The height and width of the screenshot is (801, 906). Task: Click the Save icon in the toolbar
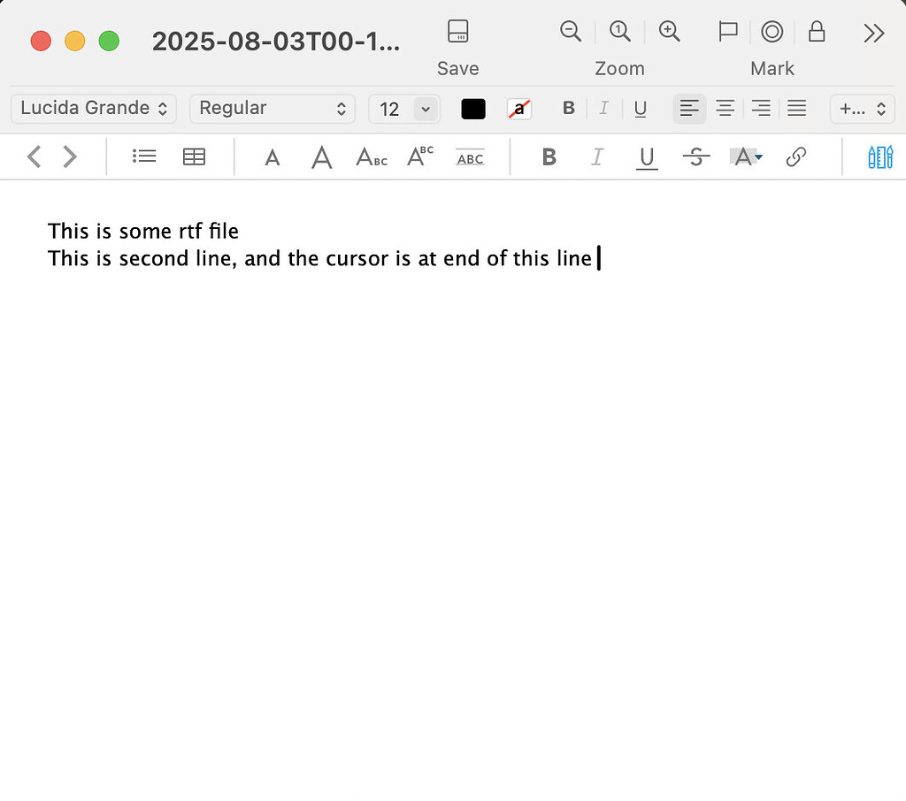457,29
